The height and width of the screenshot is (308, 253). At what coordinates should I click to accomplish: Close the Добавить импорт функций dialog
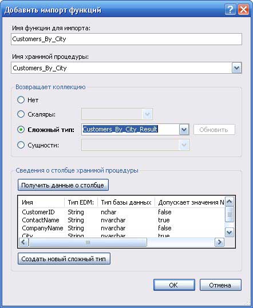243,10
